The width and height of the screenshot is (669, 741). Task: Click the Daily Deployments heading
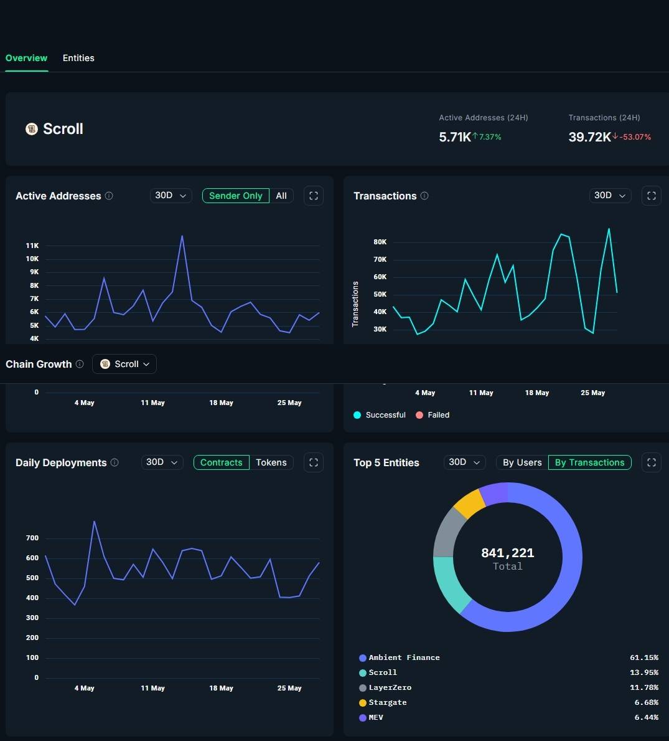tap(61, 462)
